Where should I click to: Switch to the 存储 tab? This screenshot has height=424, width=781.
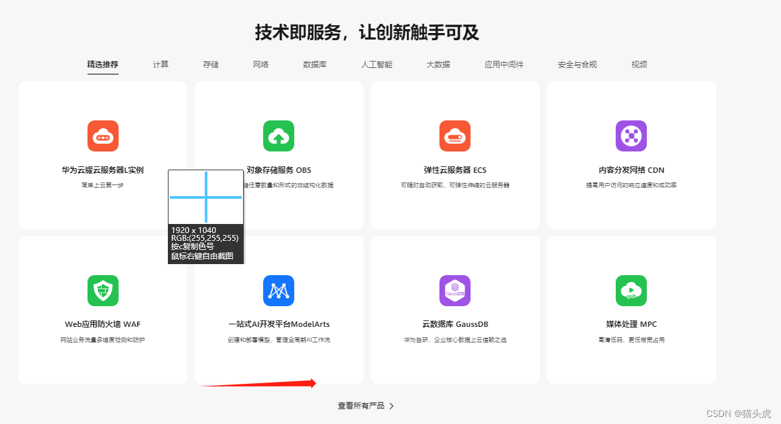tap(211, 65)
